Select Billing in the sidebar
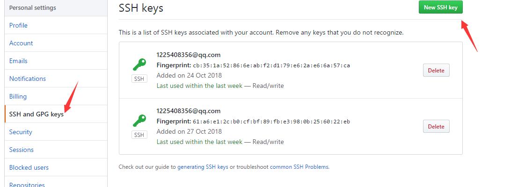 [18, 97]
